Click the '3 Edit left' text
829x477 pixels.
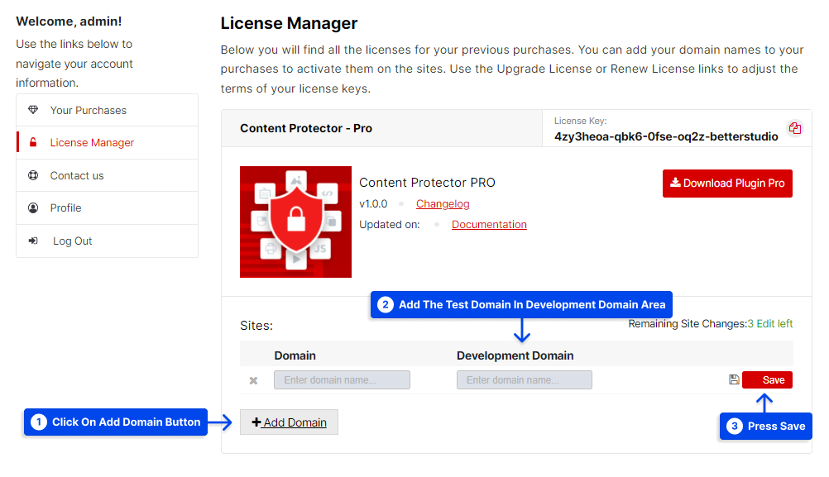click(769, 324)
